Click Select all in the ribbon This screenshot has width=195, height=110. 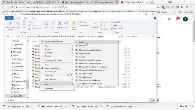click(x=115, y=22)
